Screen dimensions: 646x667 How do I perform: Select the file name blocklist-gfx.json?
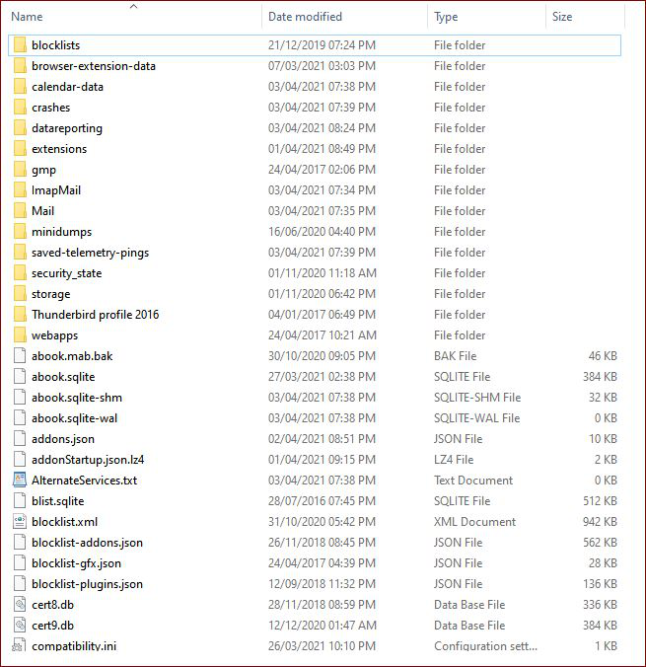click(x=76, y=563)
